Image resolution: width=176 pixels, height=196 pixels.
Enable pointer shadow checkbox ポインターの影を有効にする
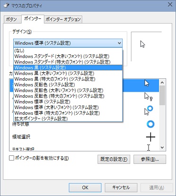coord(12,158)
